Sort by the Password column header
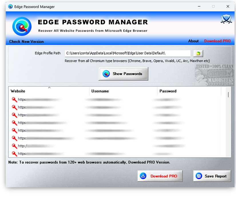This screenshot has height=199, width=236. click(x=189, y=91)
